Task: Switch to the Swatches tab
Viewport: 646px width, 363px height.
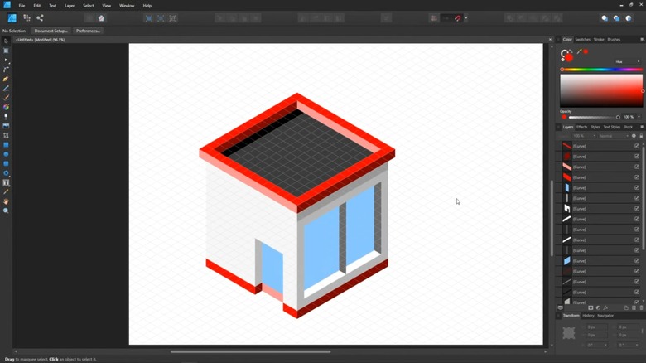Action: pyautogui.click(x=582, y=40)
